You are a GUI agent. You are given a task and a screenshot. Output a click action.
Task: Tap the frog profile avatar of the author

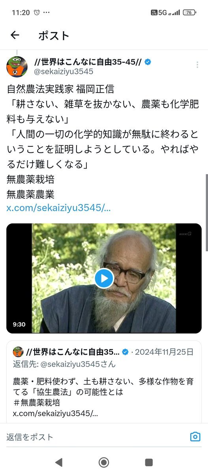tap(17, 66)
